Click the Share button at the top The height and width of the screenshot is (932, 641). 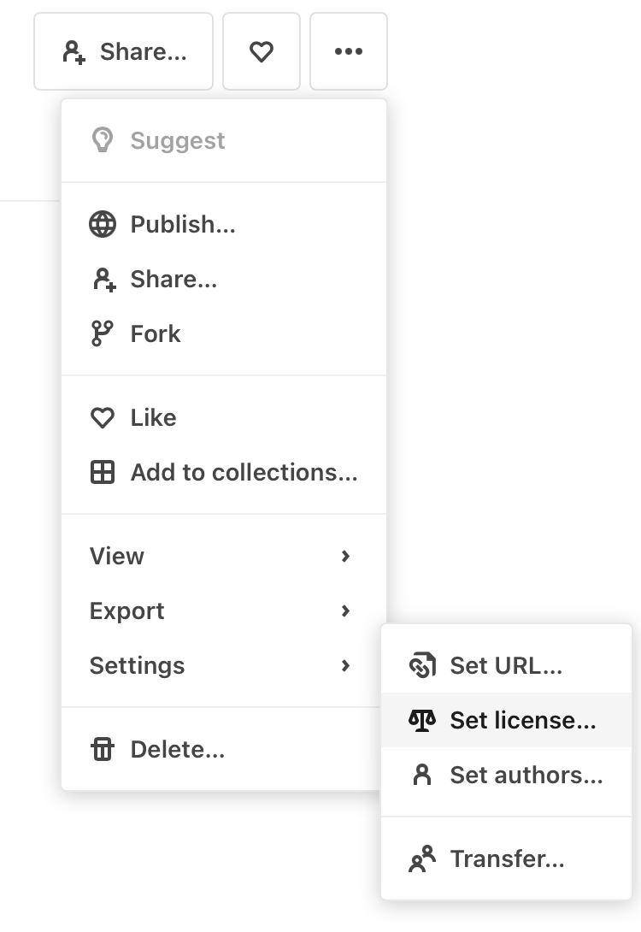tap(123, 51)
